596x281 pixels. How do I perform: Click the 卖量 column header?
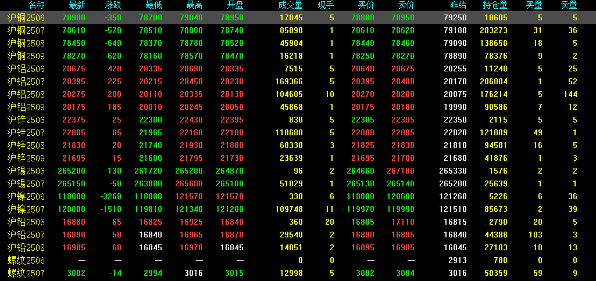569,5
